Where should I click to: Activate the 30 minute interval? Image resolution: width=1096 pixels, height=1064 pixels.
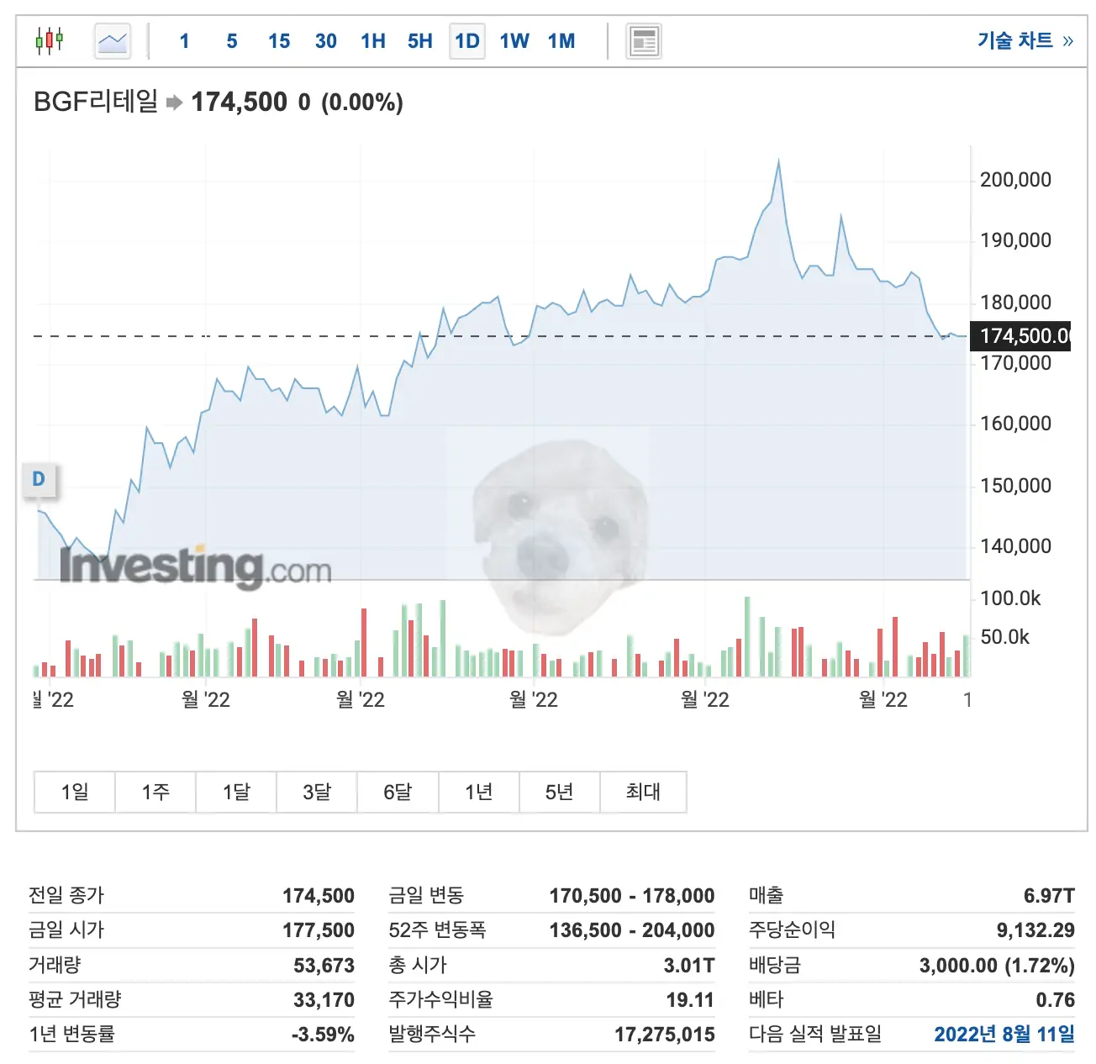click(325, 40)
